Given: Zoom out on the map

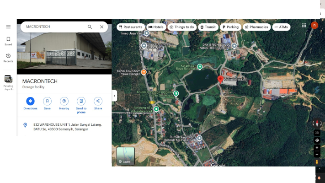Looking at the screenshot, I should coord(317,154).
